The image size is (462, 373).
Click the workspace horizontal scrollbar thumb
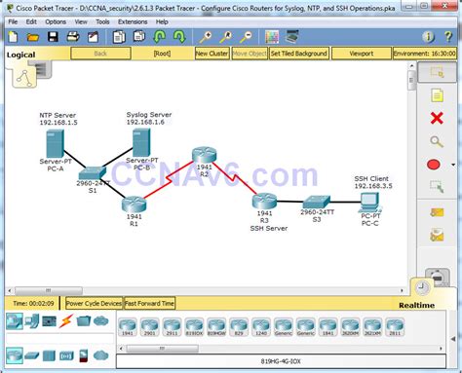click(x=49, y=290)
